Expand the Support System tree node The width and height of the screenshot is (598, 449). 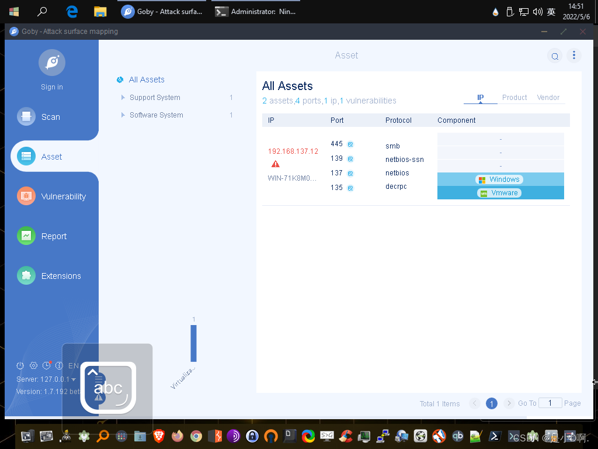coord(123,98)
